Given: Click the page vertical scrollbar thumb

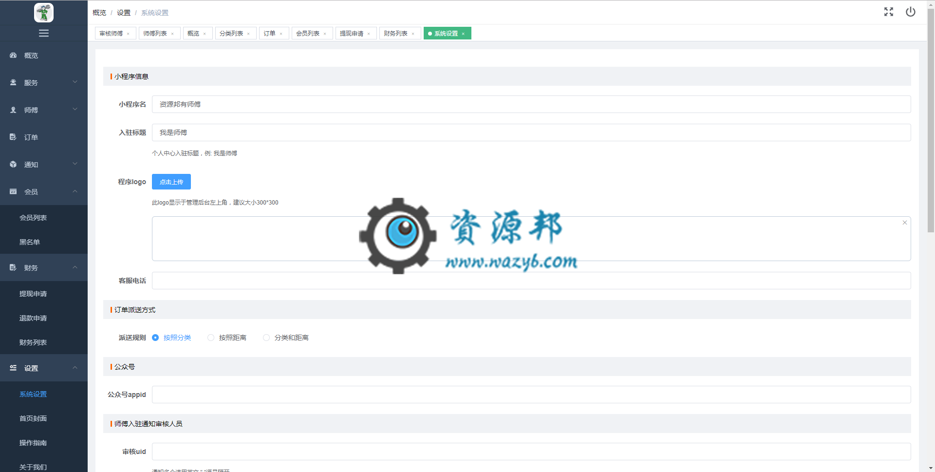Looking at the screenshot, I should tap(931, 120).
